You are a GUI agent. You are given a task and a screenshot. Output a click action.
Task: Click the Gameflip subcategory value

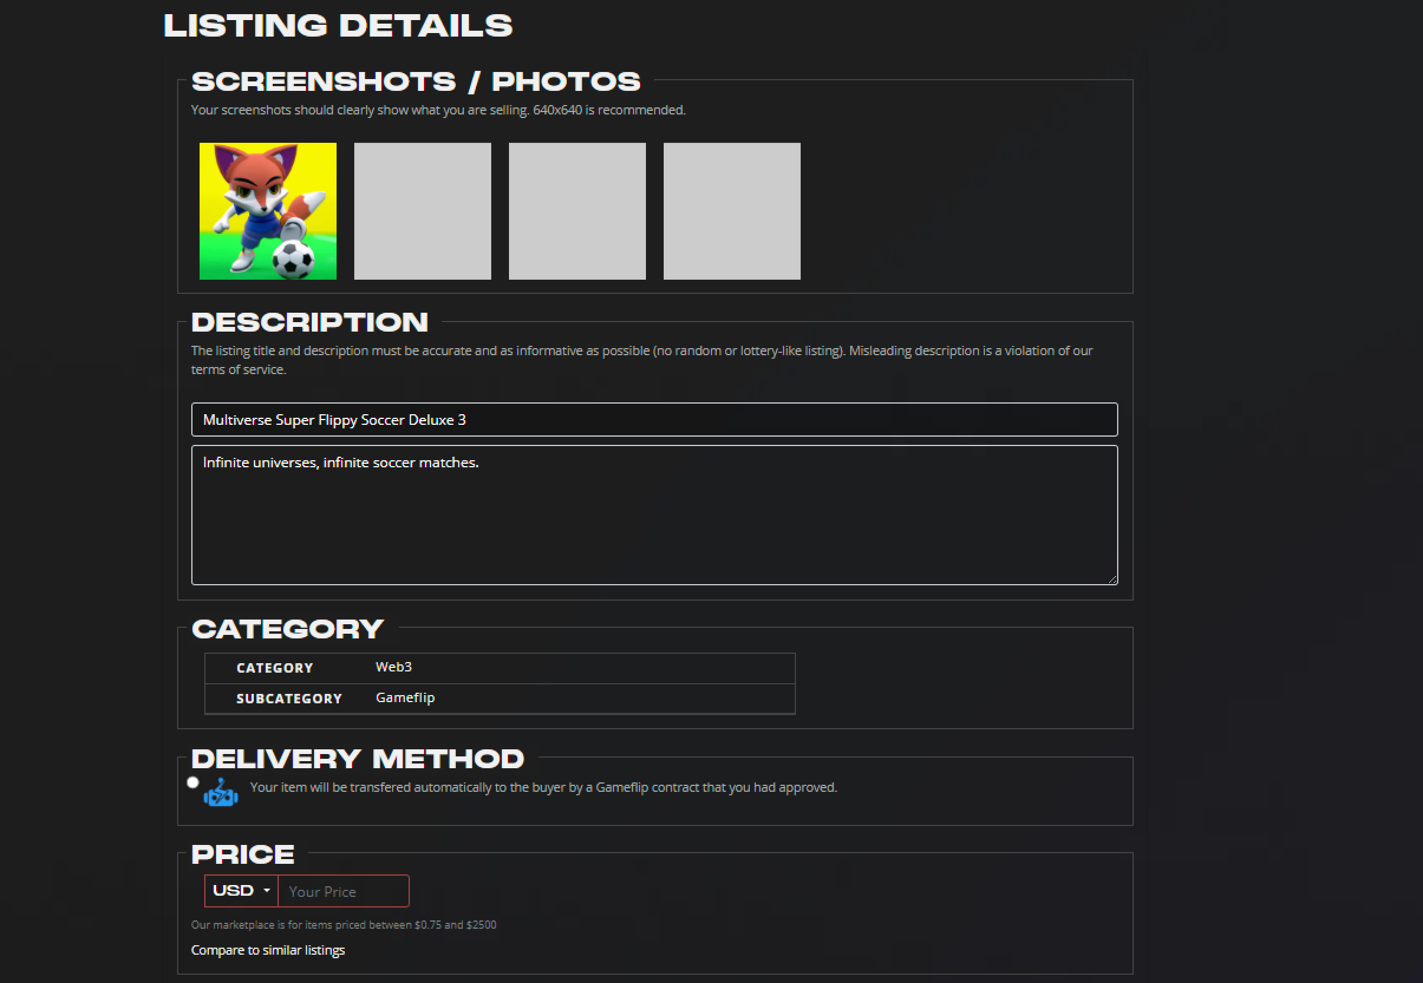(405, 698)
